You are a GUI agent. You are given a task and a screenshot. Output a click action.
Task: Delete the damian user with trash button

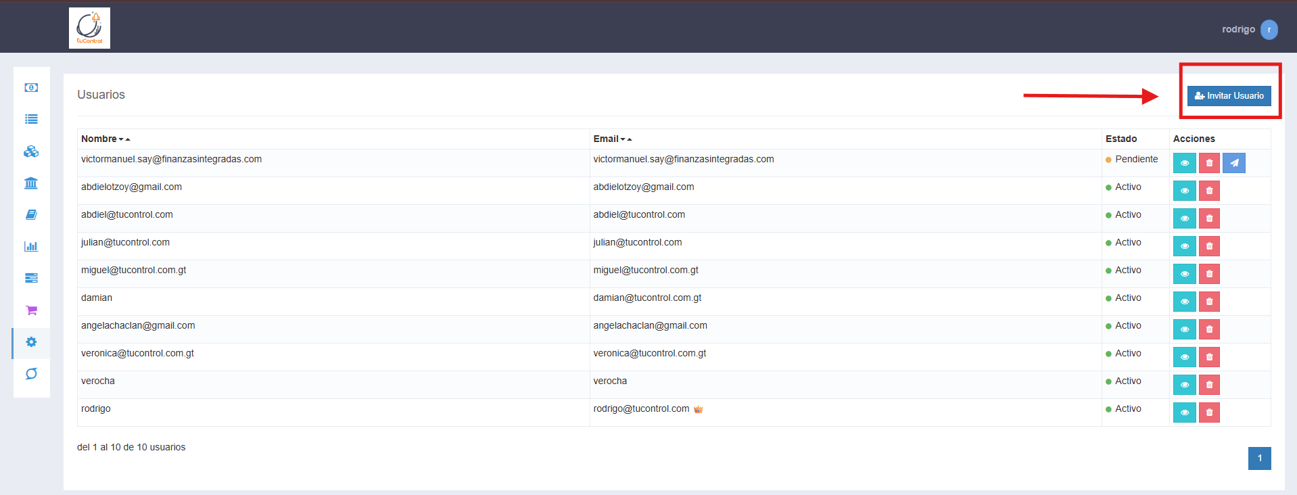click(x=1209, y=302)
